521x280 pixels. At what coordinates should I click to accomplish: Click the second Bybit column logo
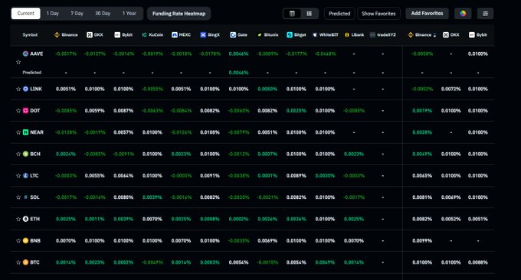tap(471, 35)
